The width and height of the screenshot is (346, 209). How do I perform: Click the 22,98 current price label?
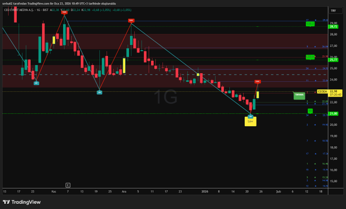click(x=333, y=91)
